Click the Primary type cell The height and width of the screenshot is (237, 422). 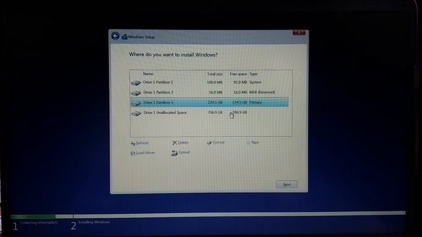tap(255, 103)
